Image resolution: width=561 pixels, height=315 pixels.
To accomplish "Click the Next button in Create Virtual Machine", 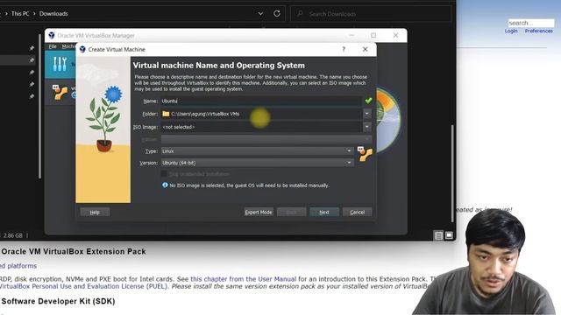I will (324, 212).
